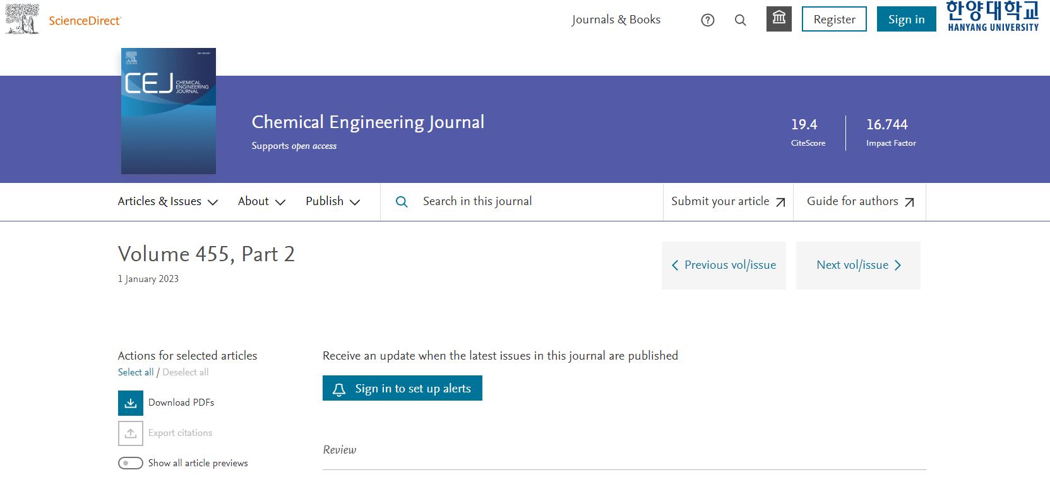This screenshot has height=482, width=1050.
Task: Click the Download PDFs icon button
Action: 131,403
